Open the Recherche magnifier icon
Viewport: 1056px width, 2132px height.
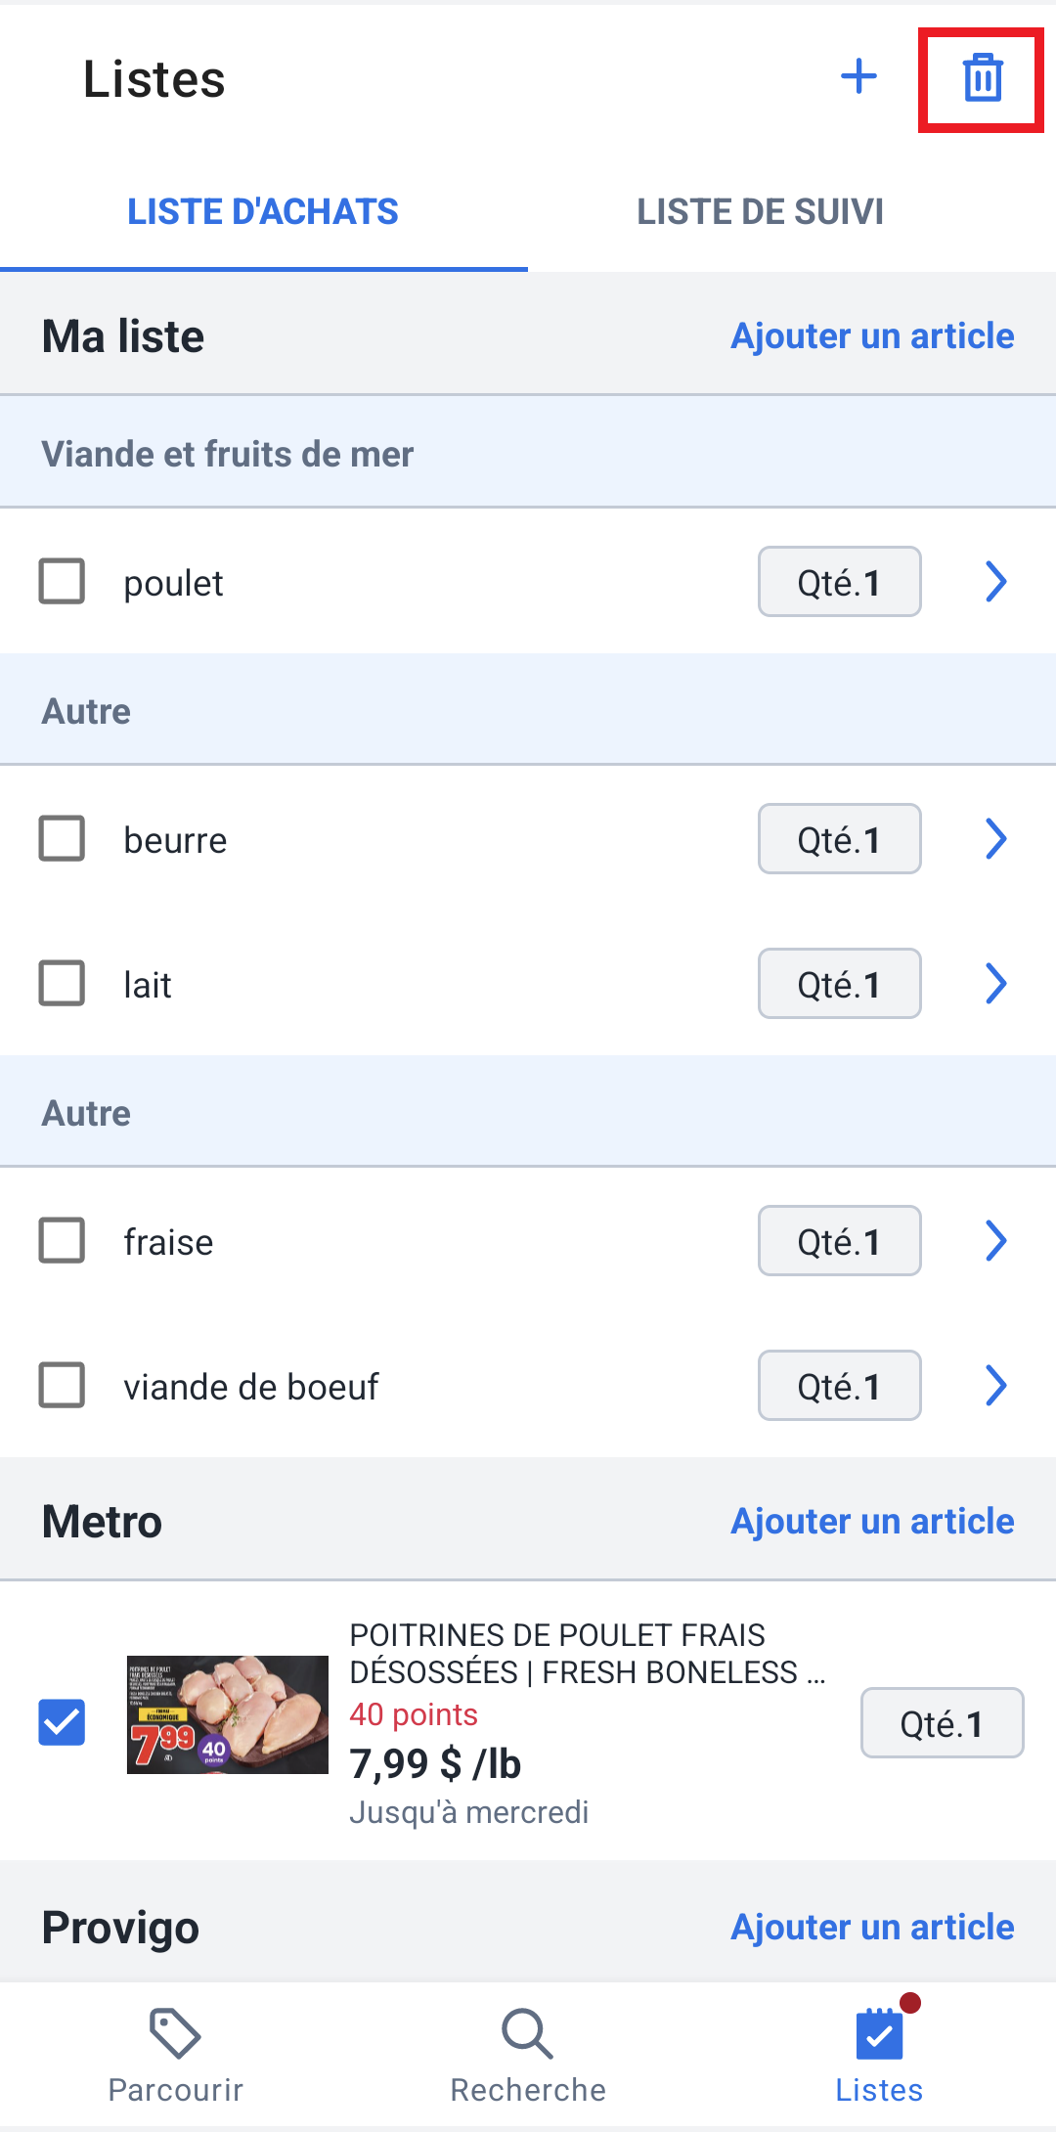click(x=528, y=2033)
